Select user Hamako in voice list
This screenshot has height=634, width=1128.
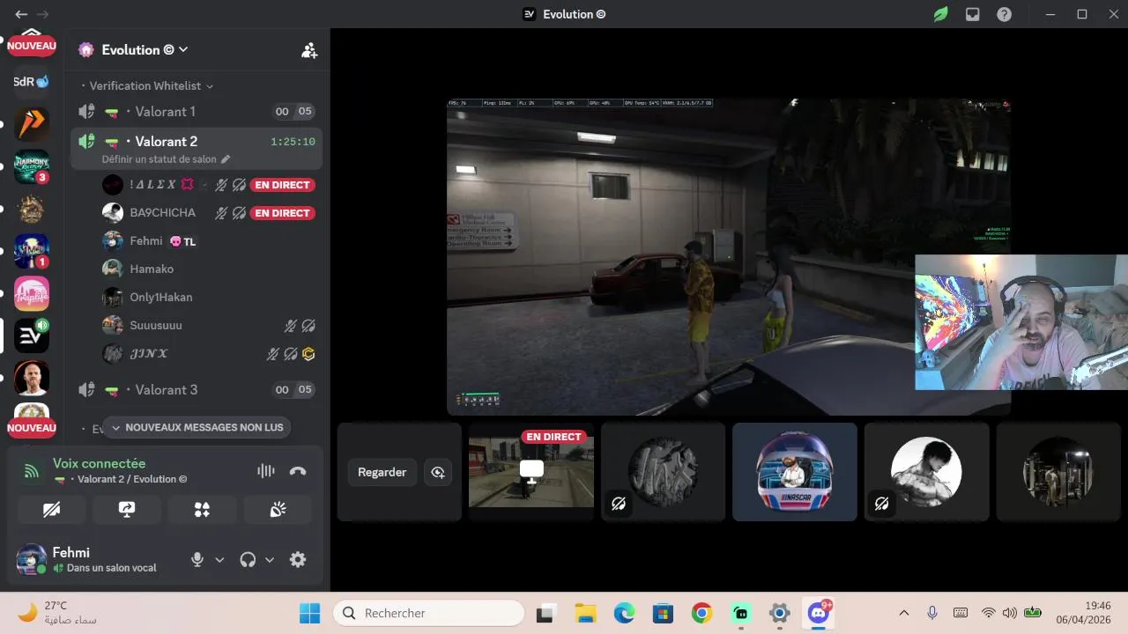click(209, 269)
